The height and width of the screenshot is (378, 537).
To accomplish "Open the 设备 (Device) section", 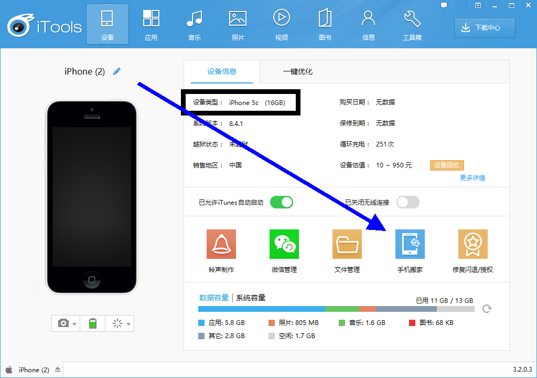I will pyautogui.click(x=107, y=24).
